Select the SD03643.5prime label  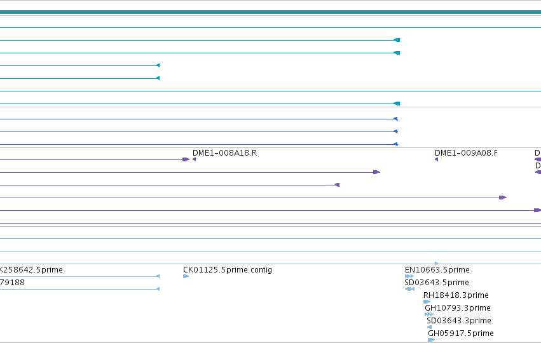tap(437, 283)
